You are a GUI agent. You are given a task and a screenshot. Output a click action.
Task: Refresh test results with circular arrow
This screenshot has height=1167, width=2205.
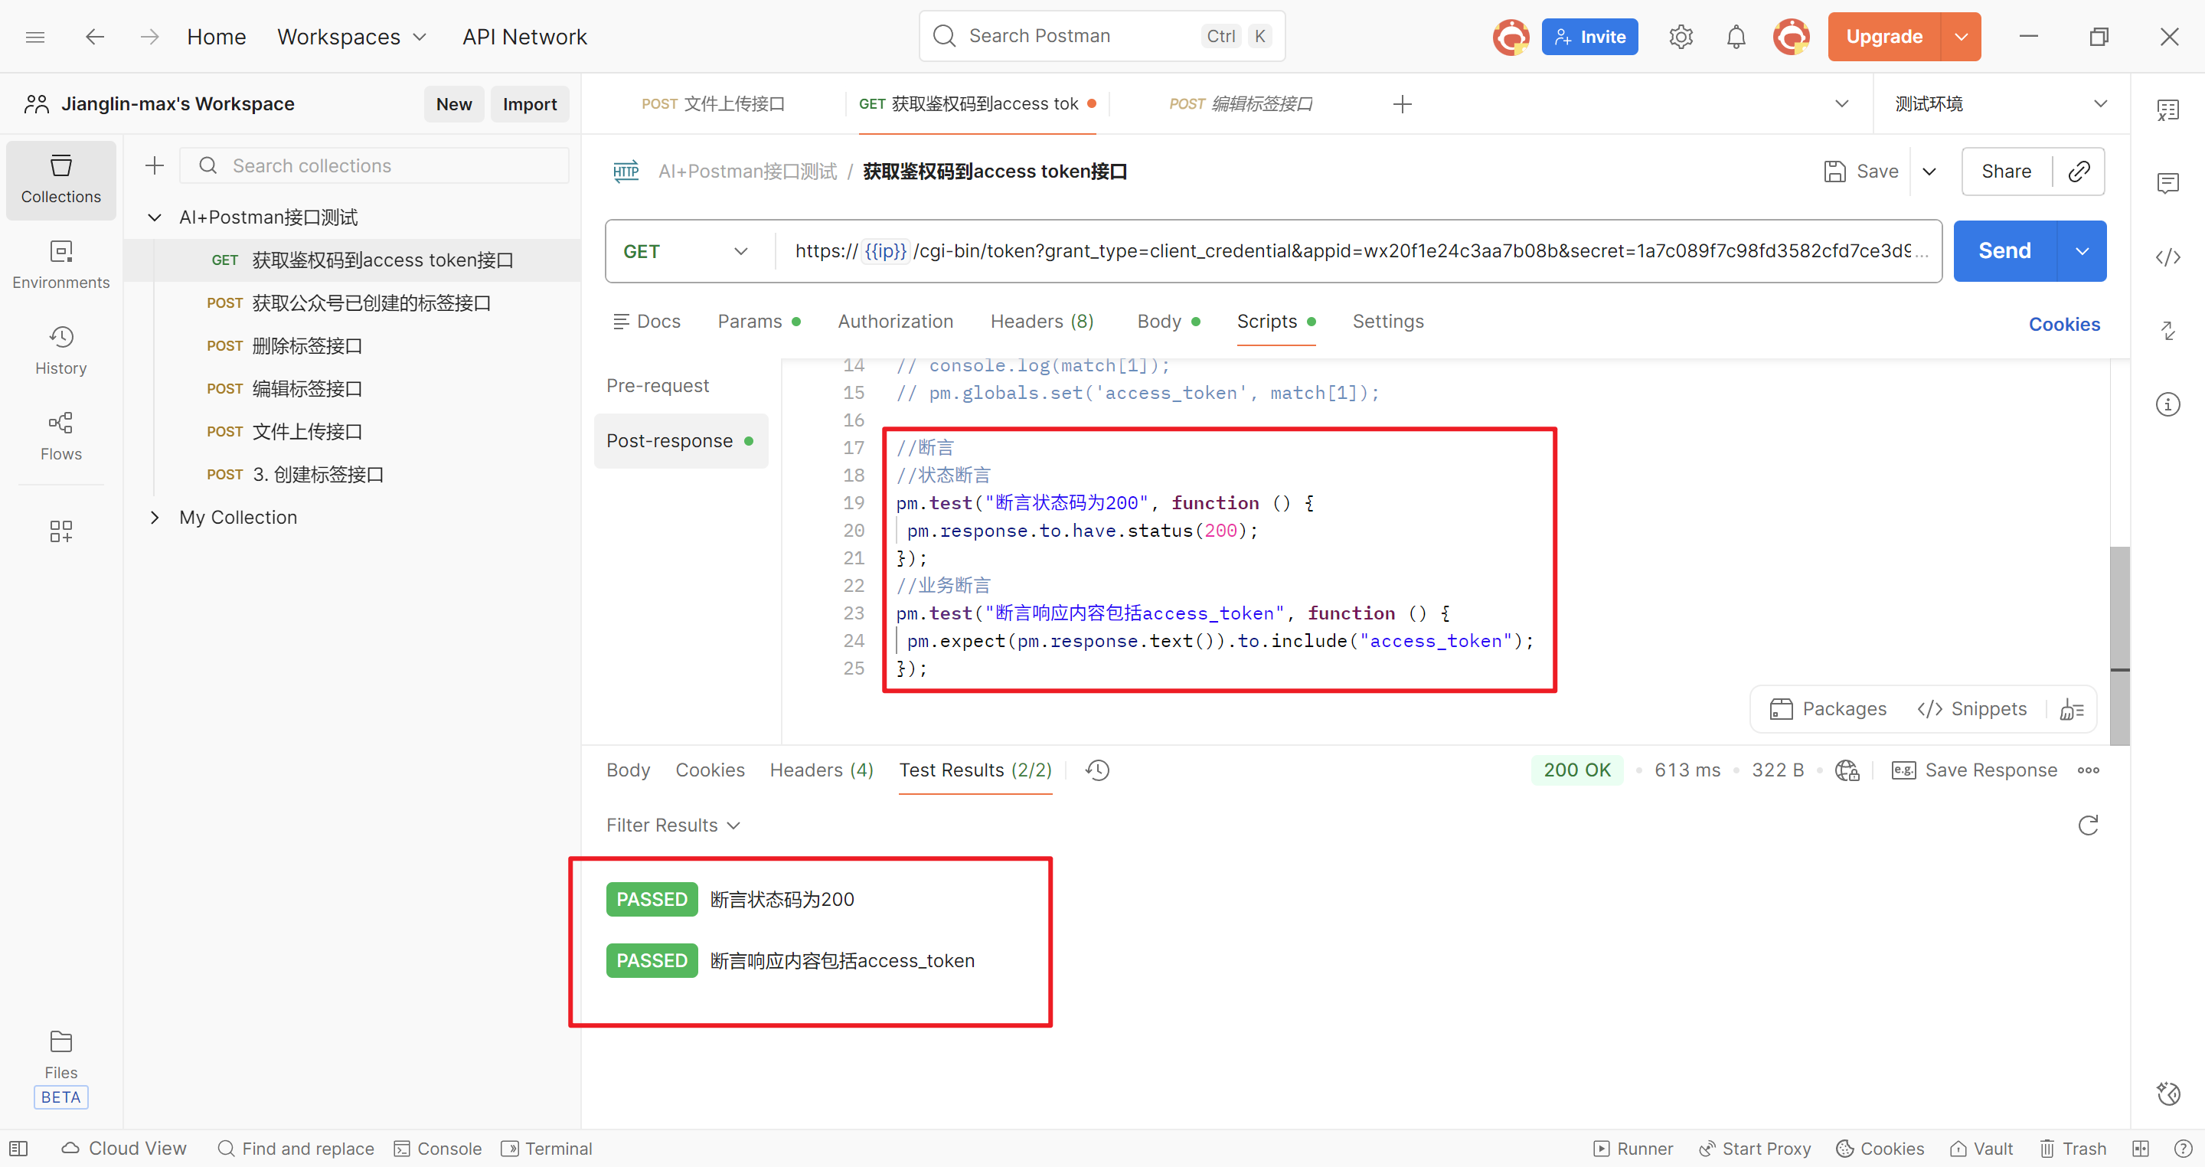click(x=2088, y=825)
